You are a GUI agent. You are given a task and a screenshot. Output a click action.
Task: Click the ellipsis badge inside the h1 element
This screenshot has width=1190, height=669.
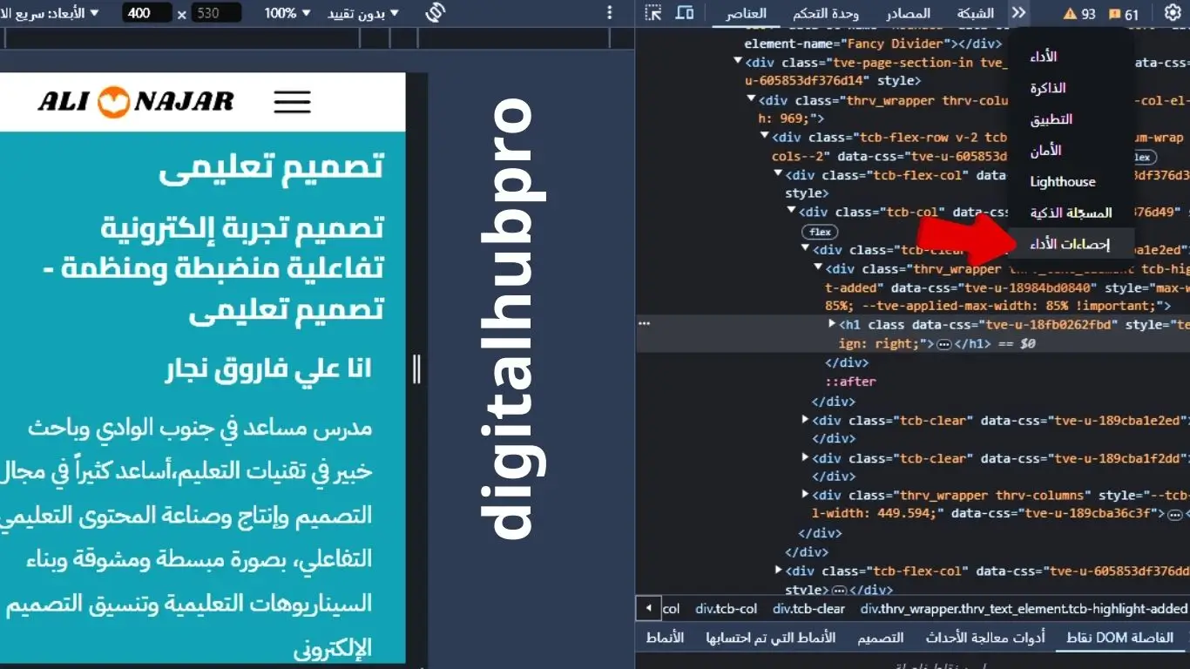point(943,344)
